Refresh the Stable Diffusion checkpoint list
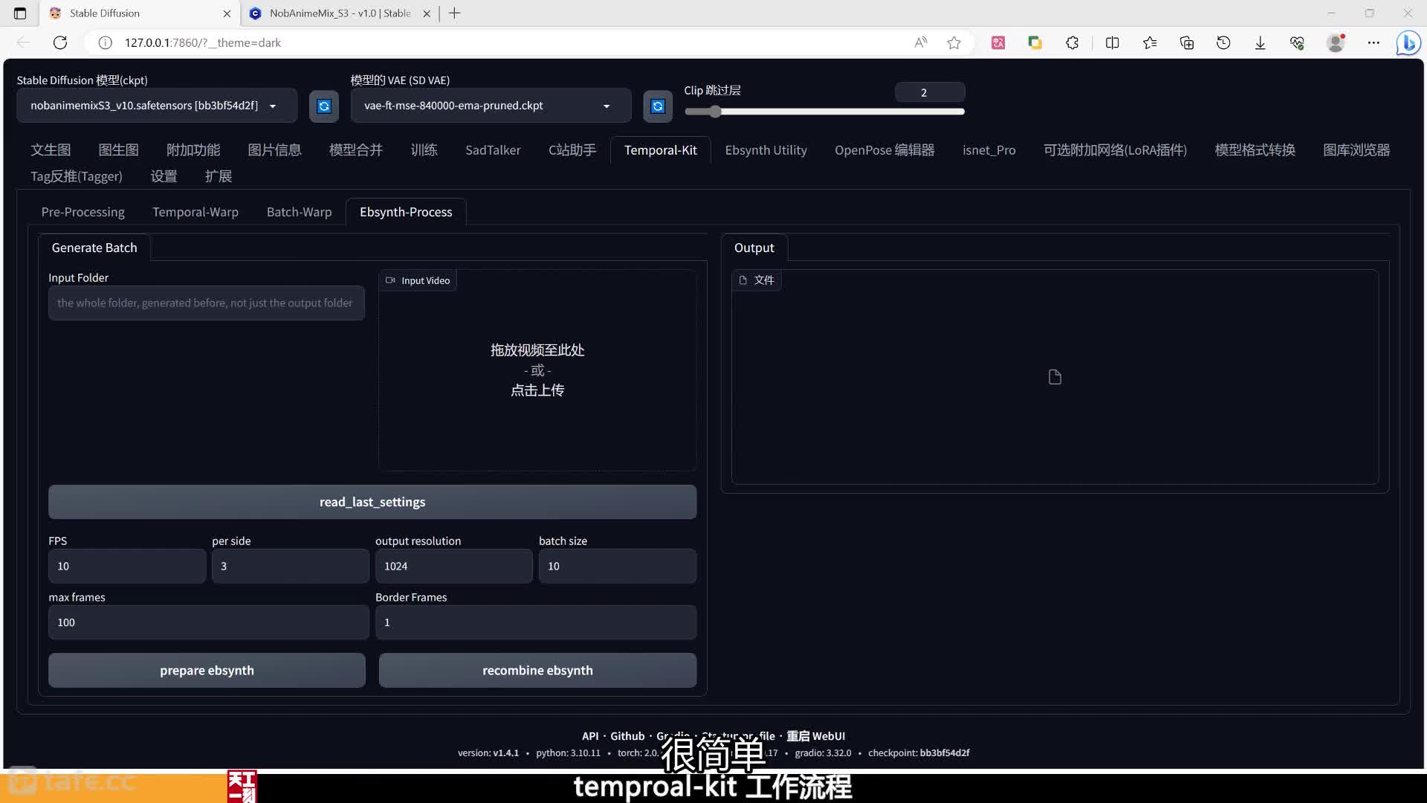 [x=324, y=106]
